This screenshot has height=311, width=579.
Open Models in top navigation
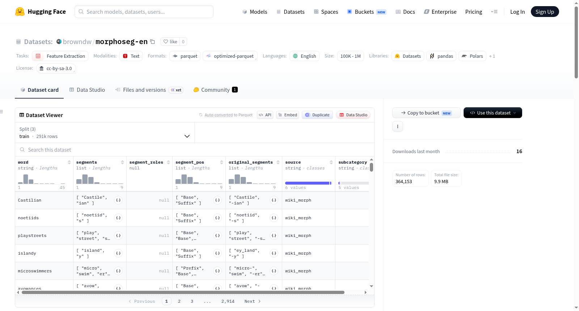click(x=255, y=12)
